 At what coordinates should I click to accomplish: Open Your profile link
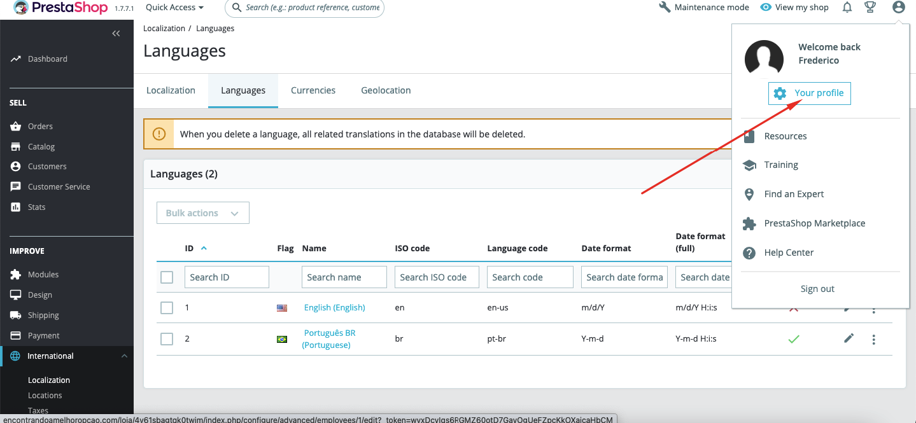point(810,94)
